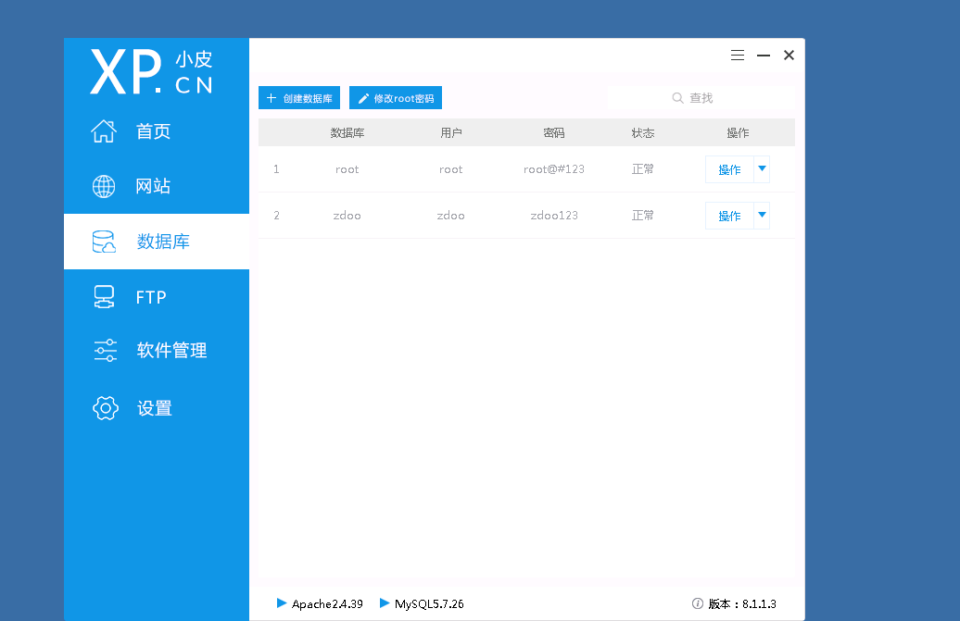Click the 操作 button for zdoo database
The image size is (960, 621).
point(729,215)
